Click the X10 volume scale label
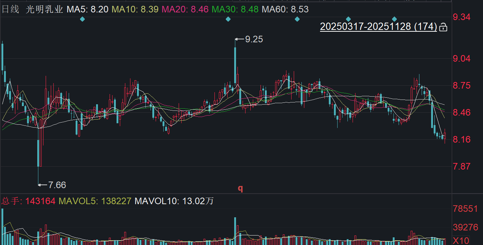Viewport: 483px width, 245px height. tap(461, 240)
